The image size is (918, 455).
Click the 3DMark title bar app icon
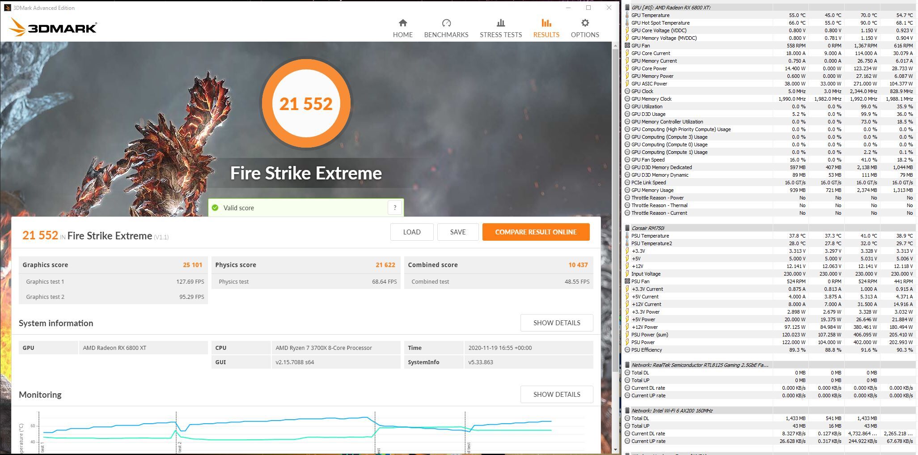click(x=7, y=8)
